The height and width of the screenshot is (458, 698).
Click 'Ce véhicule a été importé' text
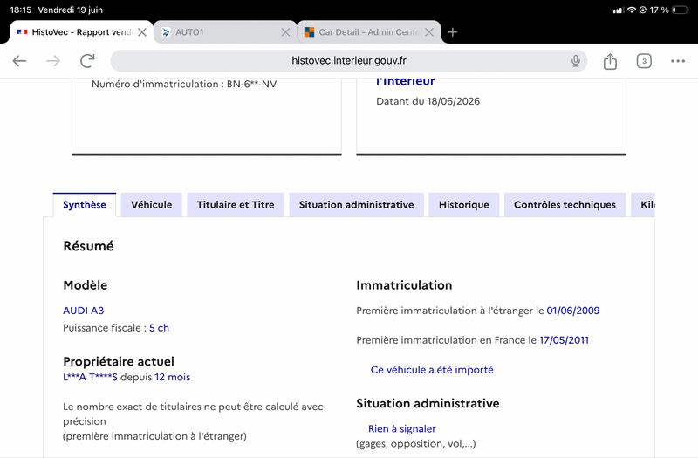[x=432, y=370]
